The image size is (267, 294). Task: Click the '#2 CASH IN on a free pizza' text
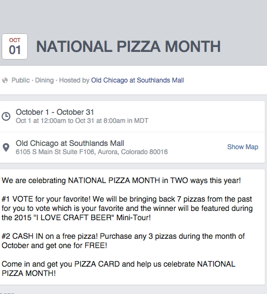coord(50,236)
